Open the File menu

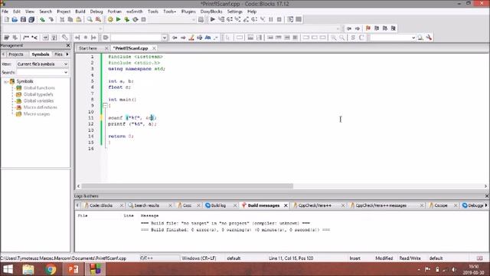pyautogui.click(x=5, y=11)
